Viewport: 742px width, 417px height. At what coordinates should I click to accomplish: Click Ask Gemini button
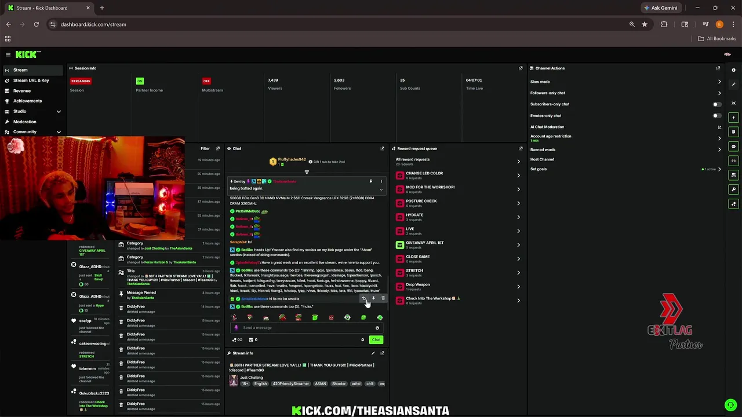tap(661, 8)
